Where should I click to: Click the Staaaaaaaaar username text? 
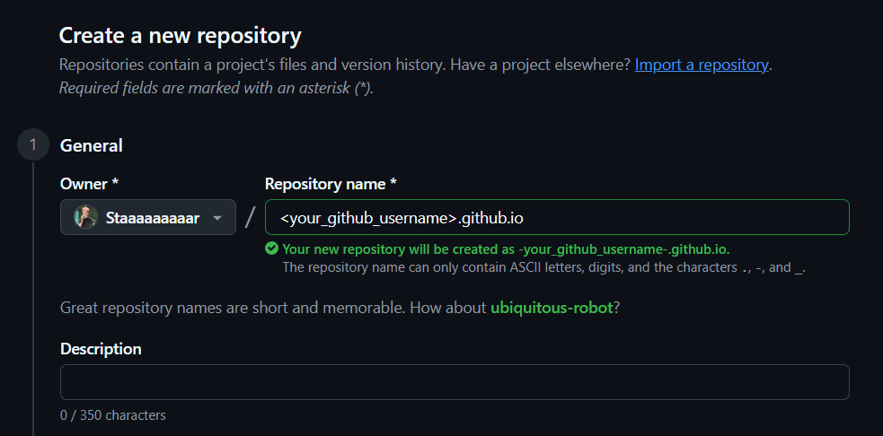pos(153,218)
